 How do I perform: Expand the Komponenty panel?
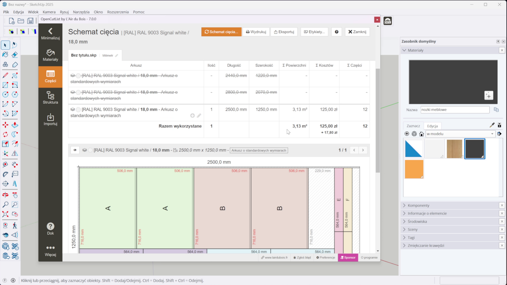[x=419, y=205]
